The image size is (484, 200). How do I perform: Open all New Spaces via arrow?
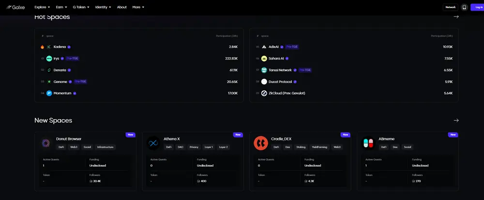pyautogui.click(x=456, y=121)
